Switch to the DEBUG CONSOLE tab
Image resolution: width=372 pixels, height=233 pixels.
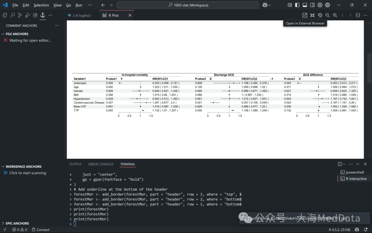point(101,164)
